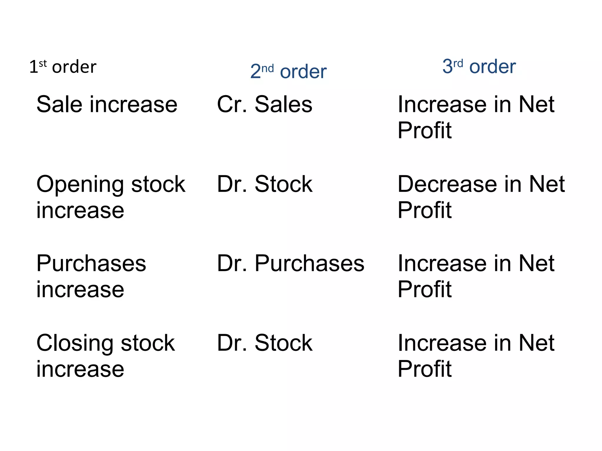Click the word "Opening"
This screenshot has width=602, height=451.
click(80, 185)
